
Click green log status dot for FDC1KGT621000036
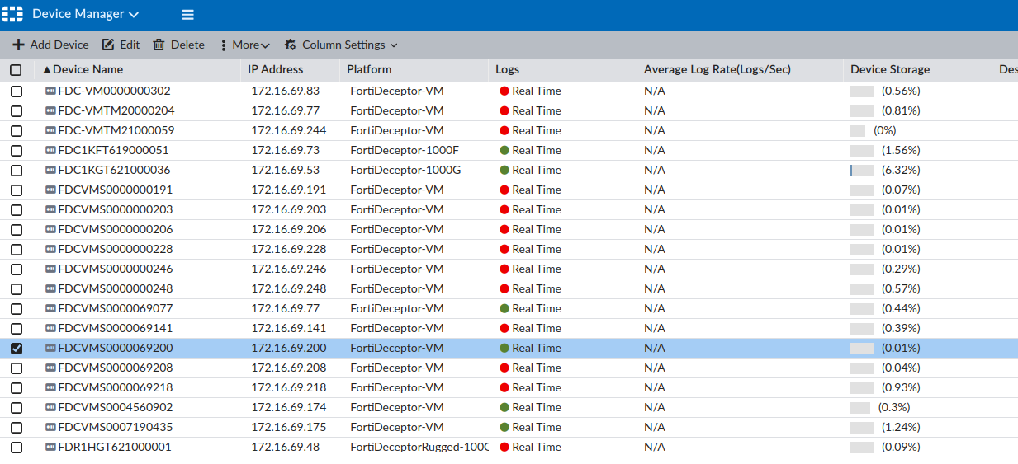coord(504,170)
